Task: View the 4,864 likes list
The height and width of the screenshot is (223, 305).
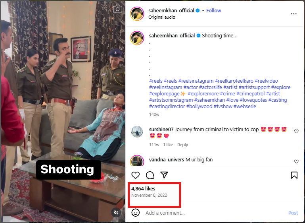Action: pos(143,188)
